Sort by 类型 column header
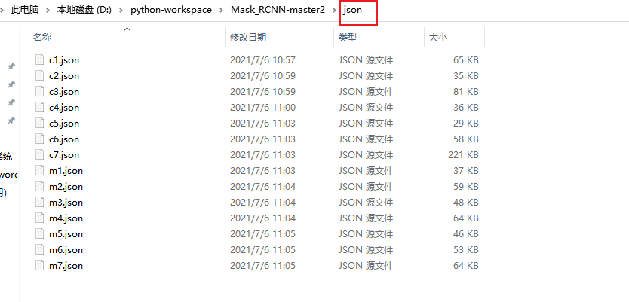 pos(348,37)
